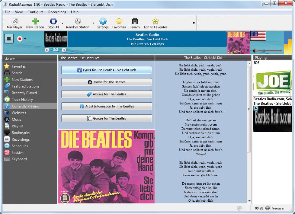The width and height of the screenshot is (295, 214).
Task: Click the small album cover in player bar
Action: pos(238,43)
